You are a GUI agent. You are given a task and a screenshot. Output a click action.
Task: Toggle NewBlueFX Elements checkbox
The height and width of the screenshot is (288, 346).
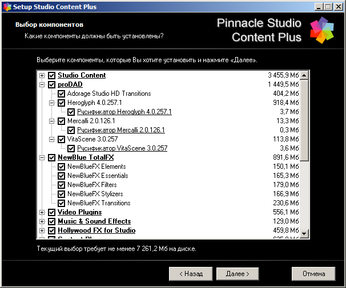pos(61,167)
